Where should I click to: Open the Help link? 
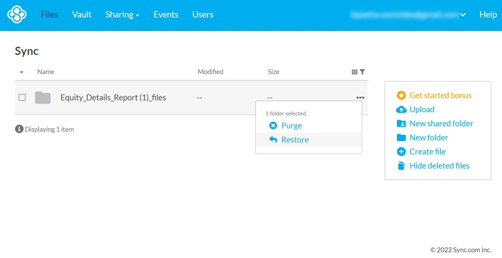click(x=488, y=15)
